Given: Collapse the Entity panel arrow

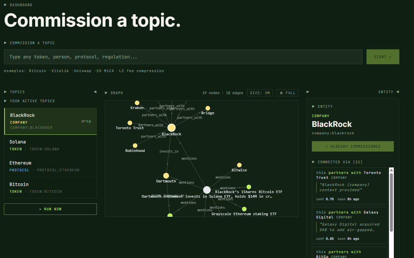Looking at the screenshot, I should tap(397, 92).
